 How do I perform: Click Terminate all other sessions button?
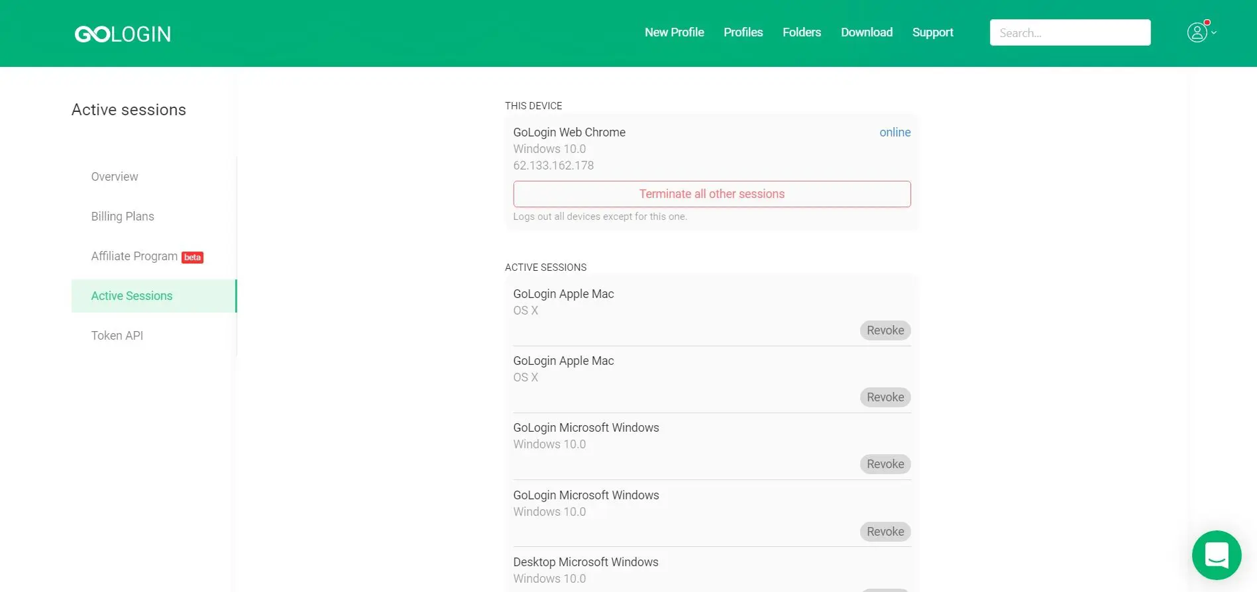click(712, 194)
